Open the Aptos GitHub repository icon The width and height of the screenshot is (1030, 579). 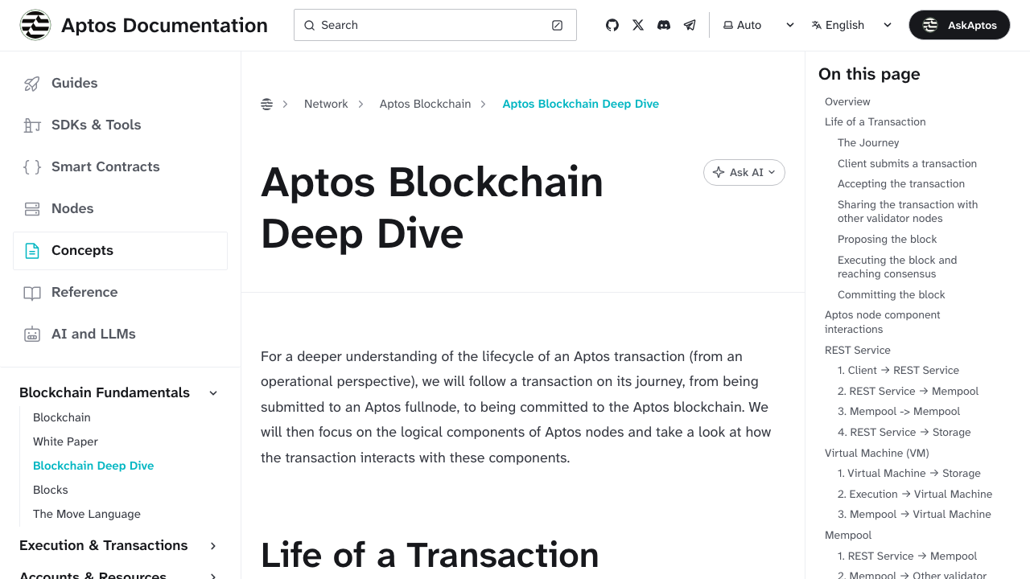pyautogui.click(x=612, y=25)
